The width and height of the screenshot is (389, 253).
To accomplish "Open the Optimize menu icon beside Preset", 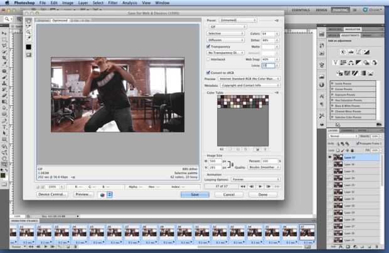I will point(277,20).
